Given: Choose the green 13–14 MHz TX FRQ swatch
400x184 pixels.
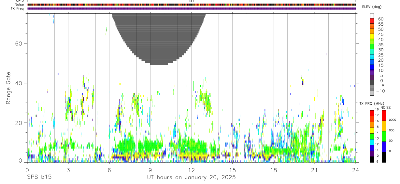Looking at the screenshot, I should (372, 136).
